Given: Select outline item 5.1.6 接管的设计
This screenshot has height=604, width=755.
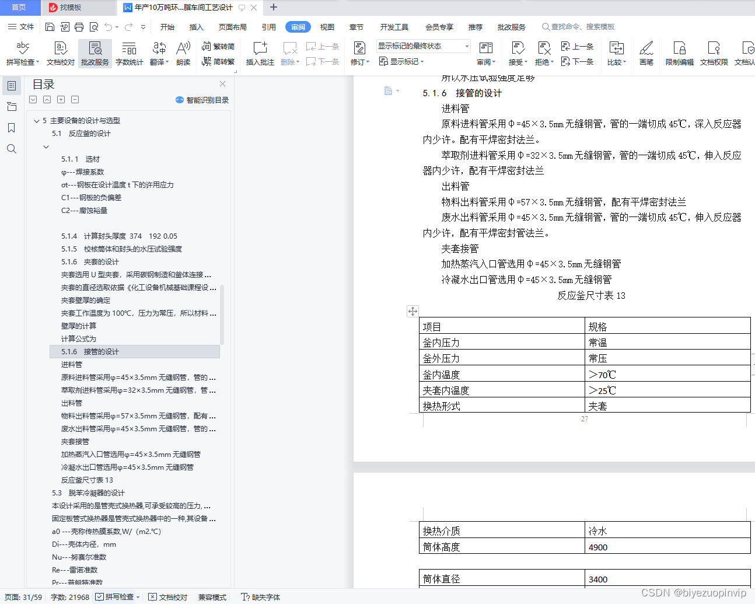Looking at the screenshot, I should pyautogui.click(x=135, y=351).
